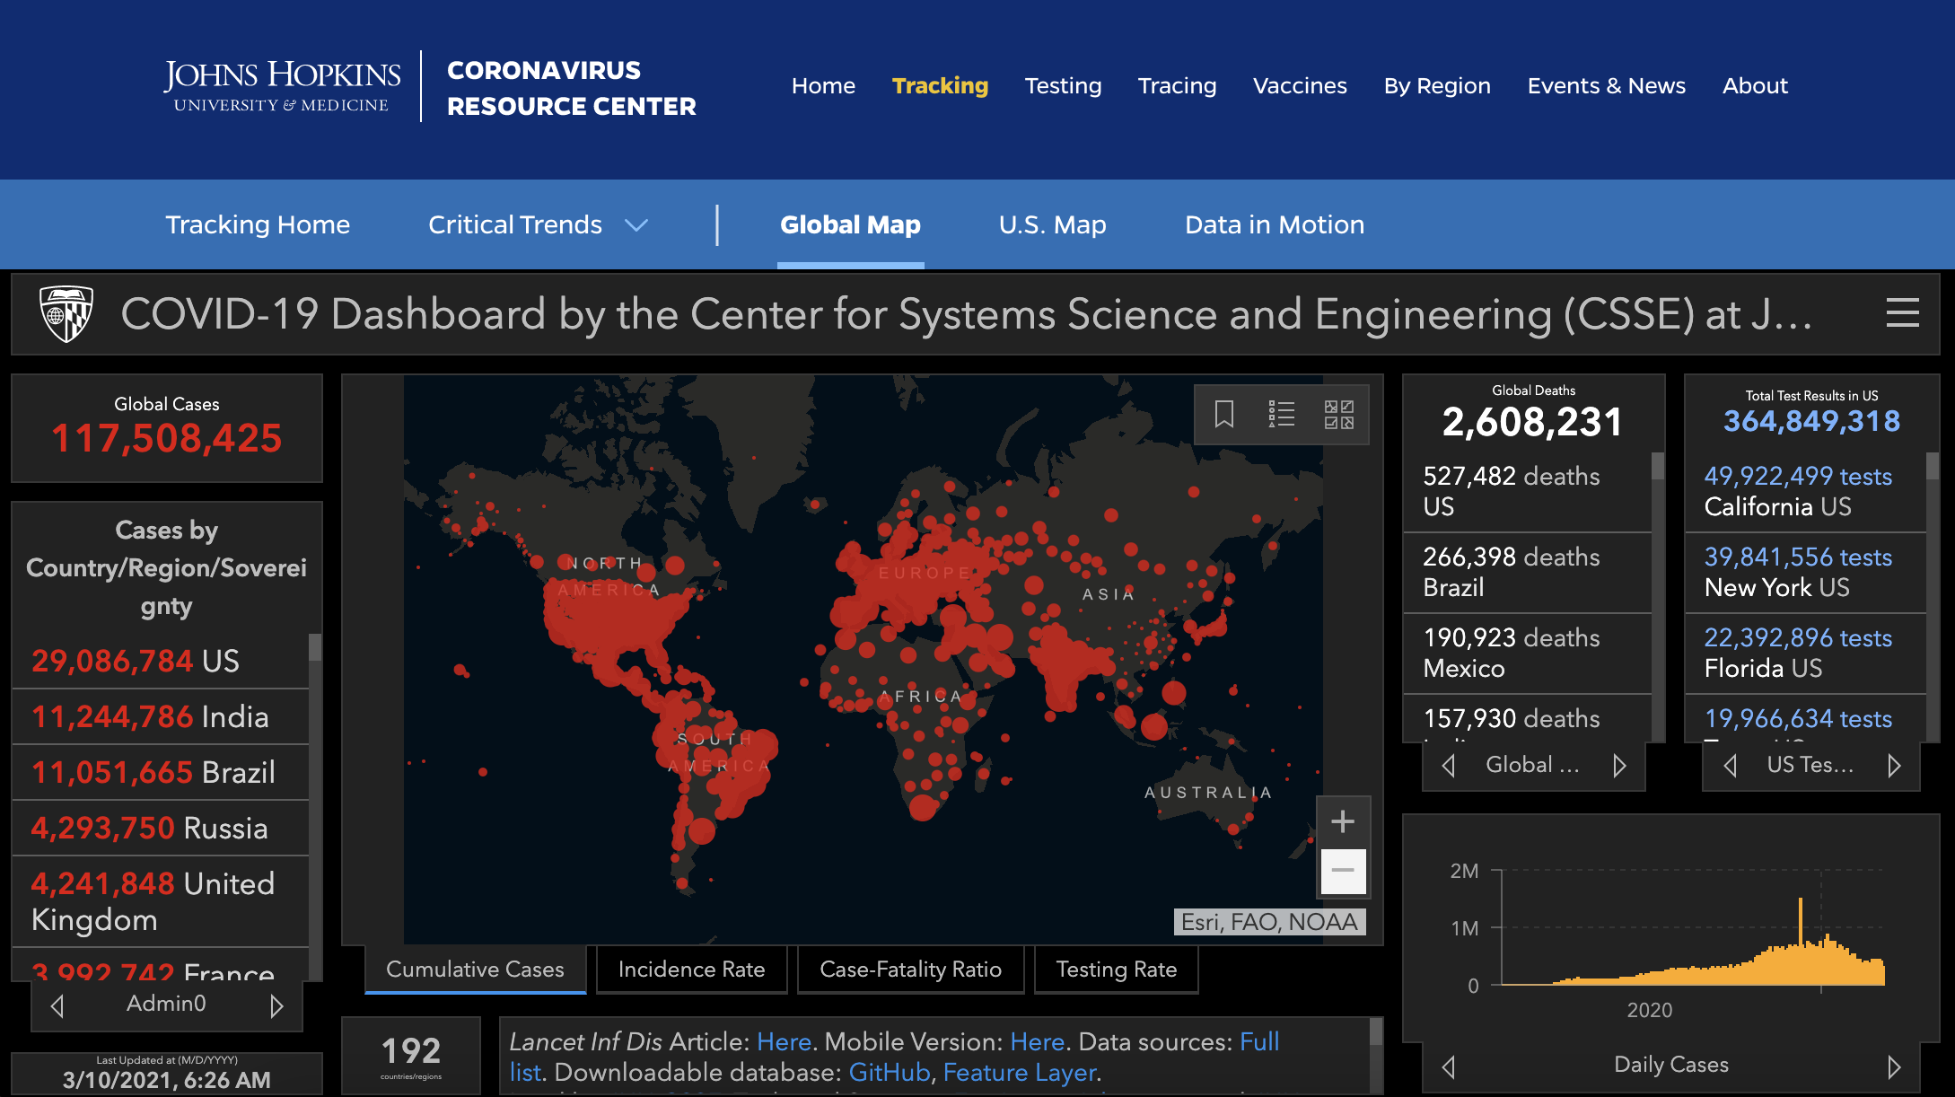This screenshot has width=1955, height=1097.
Task: Click the Johns Hopkins shield logo
Action: pyautogui.click(x=66, y=314)
